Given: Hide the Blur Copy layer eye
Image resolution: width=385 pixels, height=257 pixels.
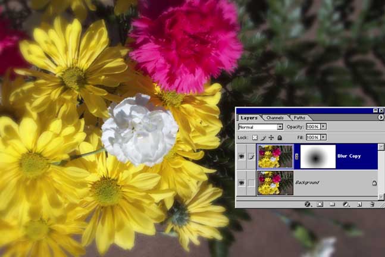Looking at the screenshot, I should point(242,156).
